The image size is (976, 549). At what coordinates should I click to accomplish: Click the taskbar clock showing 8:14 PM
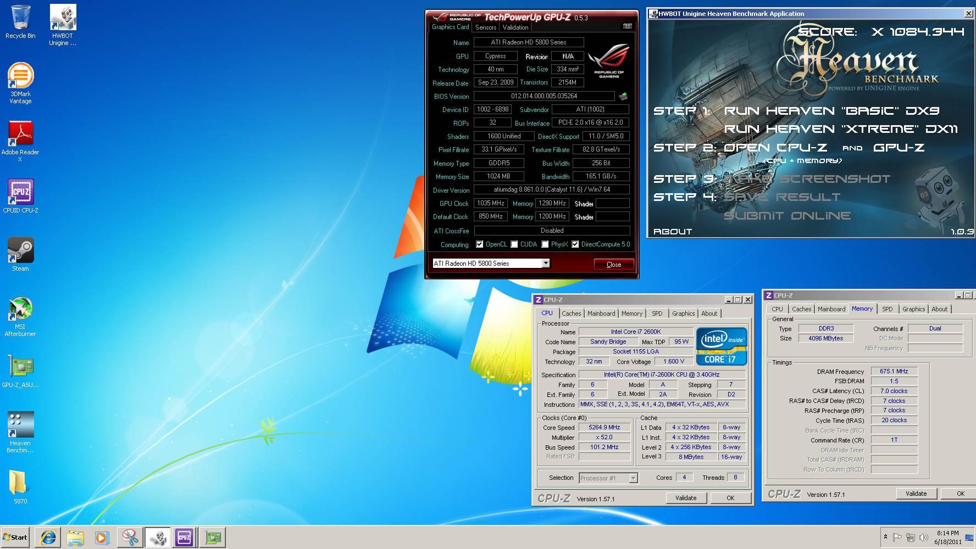(948, 537)
